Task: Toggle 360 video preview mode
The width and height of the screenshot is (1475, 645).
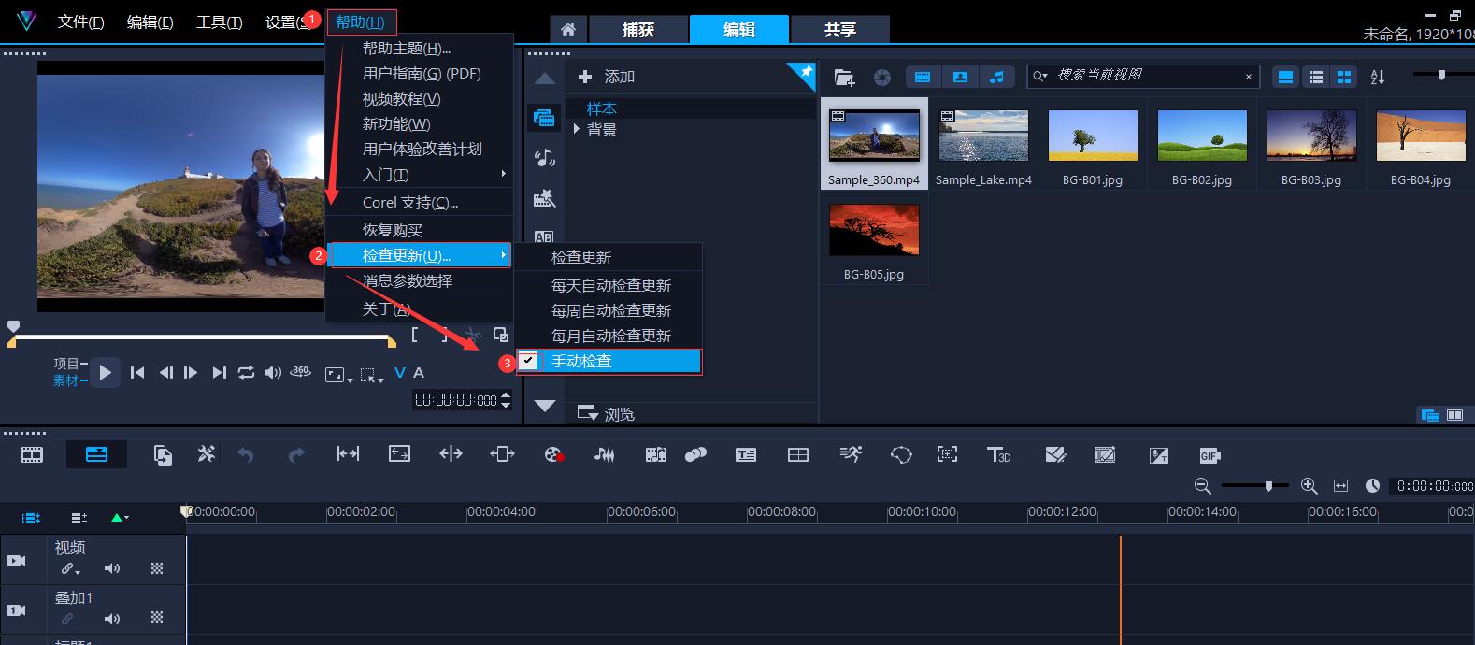Action: (x=301, y=372)
